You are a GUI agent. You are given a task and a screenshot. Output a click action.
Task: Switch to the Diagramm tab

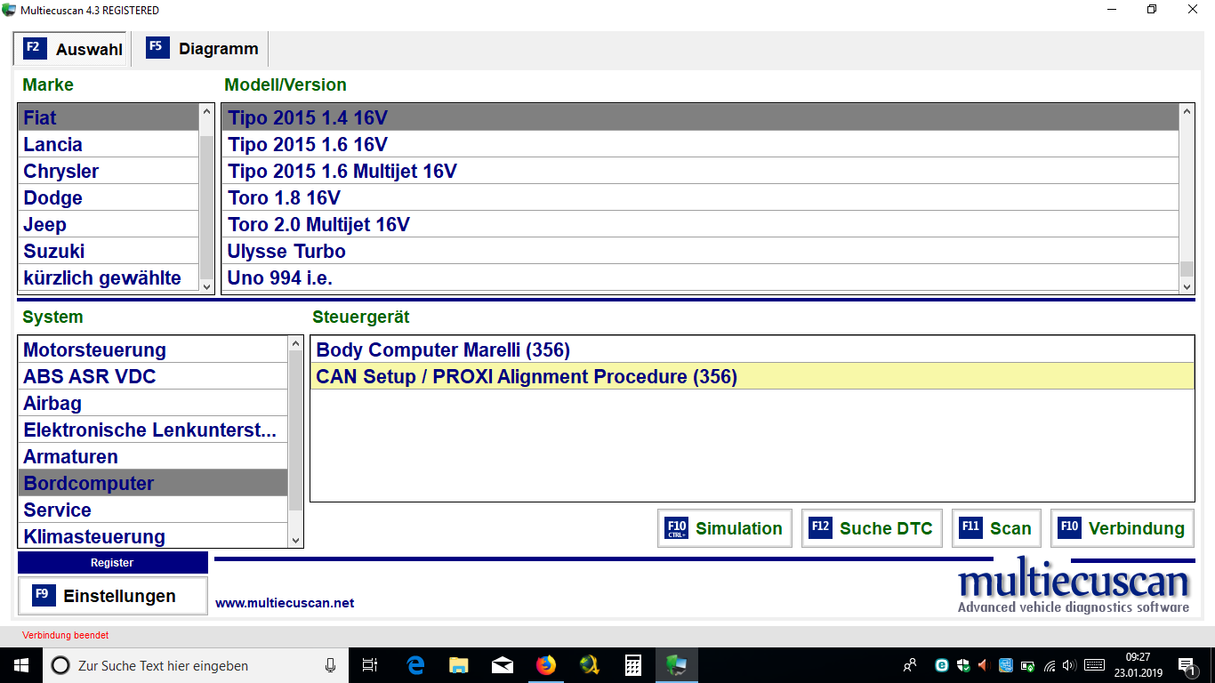tap(202, 49)
